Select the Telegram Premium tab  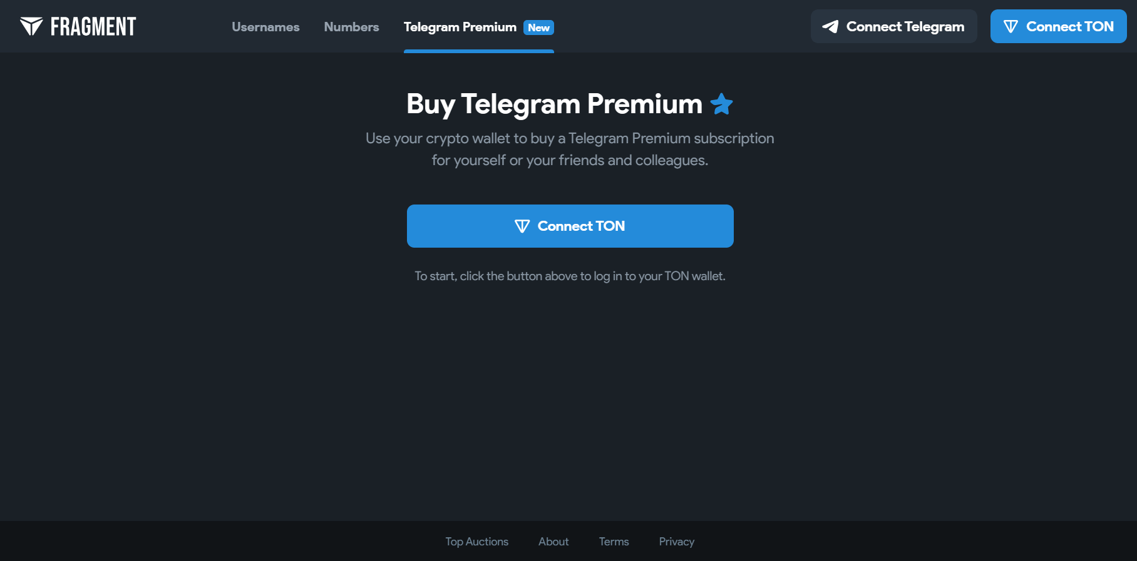(460, 27)
